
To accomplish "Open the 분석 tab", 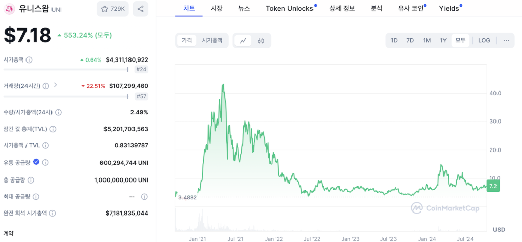I will 376,8.
